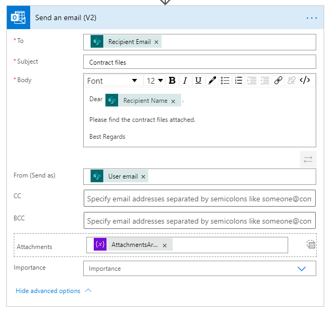
Task: Collapse advanced options with the up chevron
Action: point(88,290)
